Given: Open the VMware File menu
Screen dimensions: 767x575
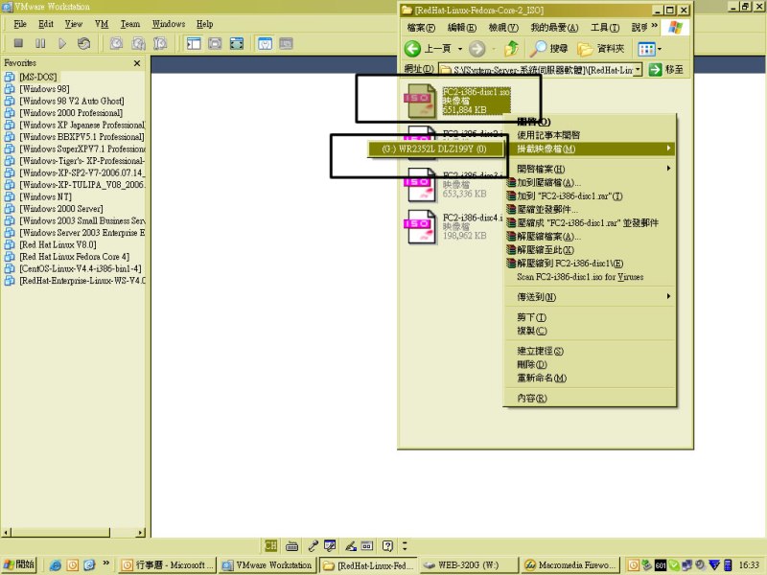Looking at the screenshot, I should click(20, 24).
